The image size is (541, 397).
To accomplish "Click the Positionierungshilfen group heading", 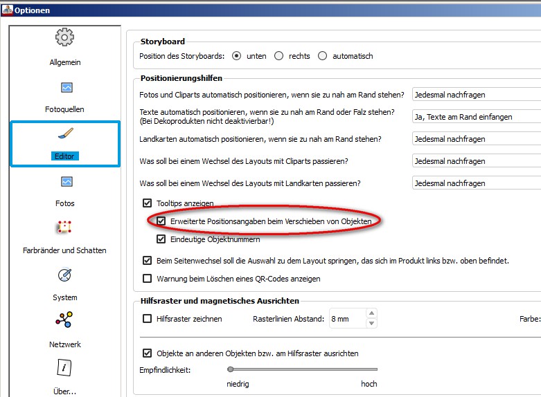I will (181, 78).
